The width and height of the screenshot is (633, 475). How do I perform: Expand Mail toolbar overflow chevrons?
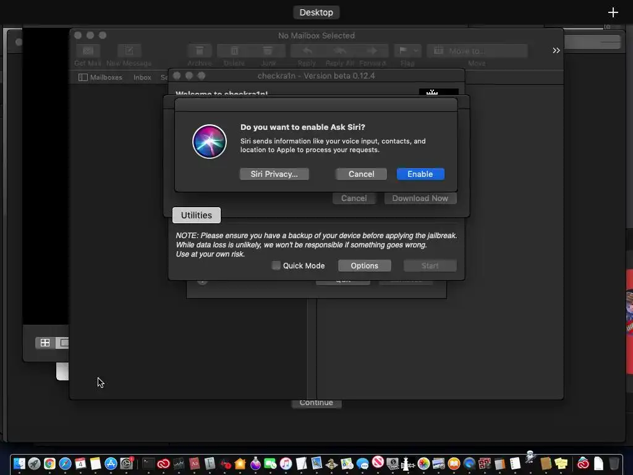coord(556,51)
